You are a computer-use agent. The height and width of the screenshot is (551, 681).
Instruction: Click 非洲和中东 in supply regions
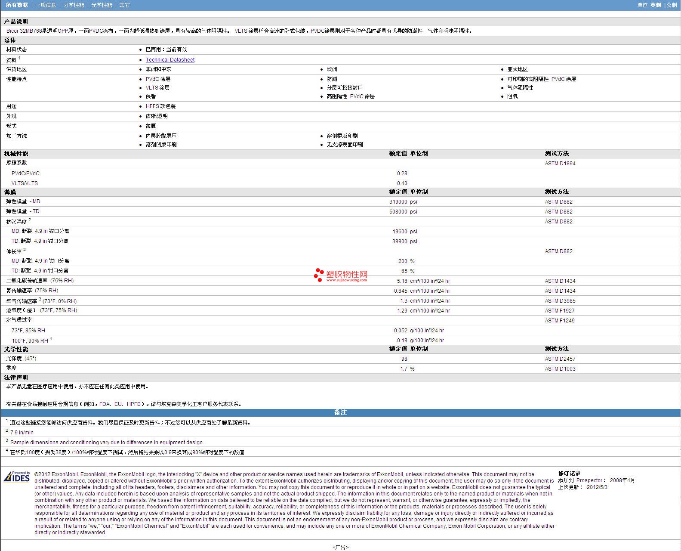158,69
